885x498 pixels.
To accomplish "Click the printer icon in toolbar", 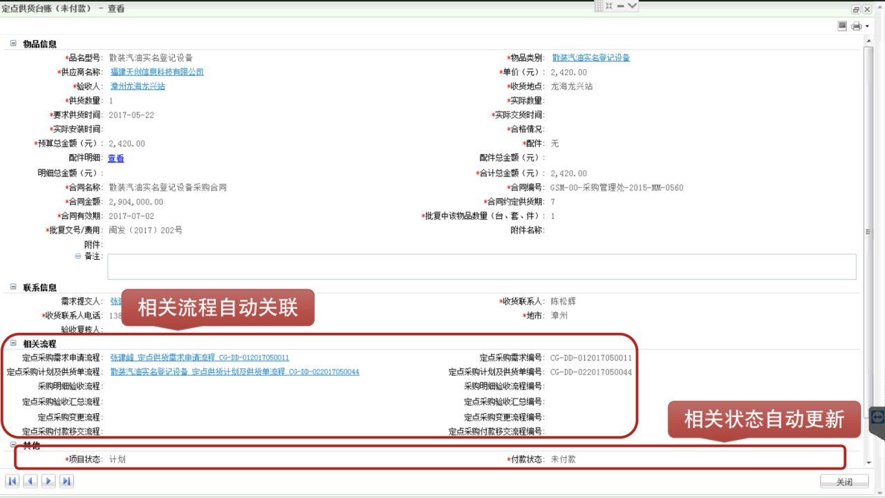I will [856, 26].
